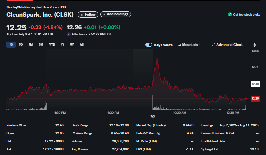Click the price peak on the chart

pos(157,56)
